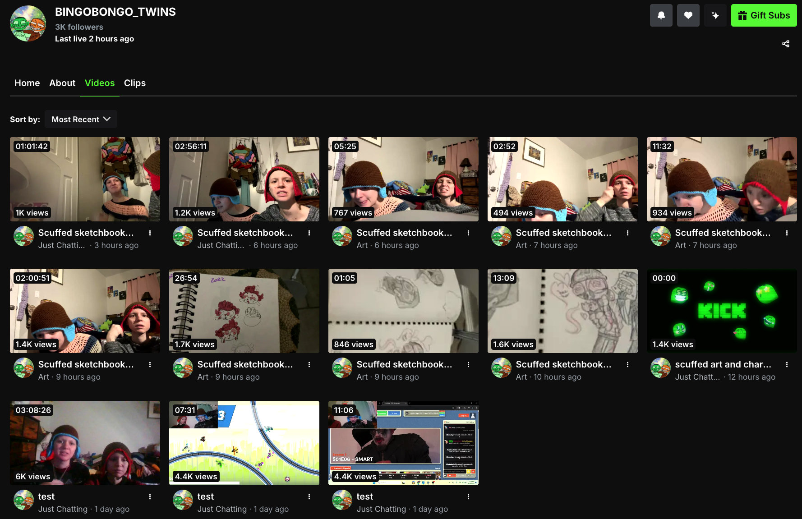Open the Scuffed sketchbook title under 02:00:51 video

click(x=86, y=364)
